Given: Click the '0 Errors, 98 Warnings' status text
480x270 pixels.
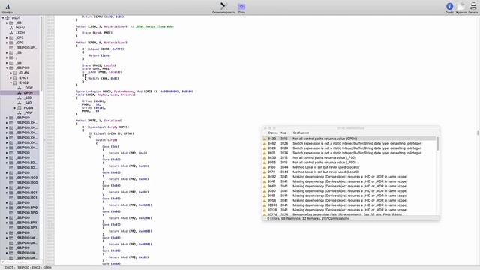Looking at the screenshot, I should (x=308, y=218).
